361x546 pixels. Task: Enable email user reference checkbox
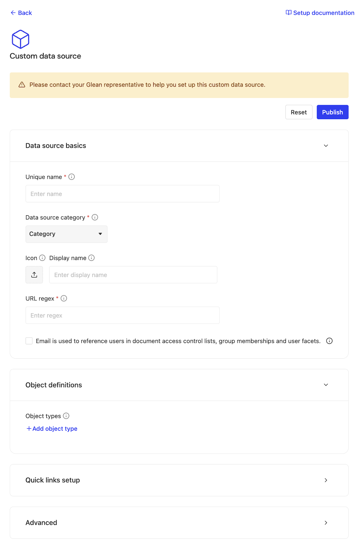tap(29, 341)
